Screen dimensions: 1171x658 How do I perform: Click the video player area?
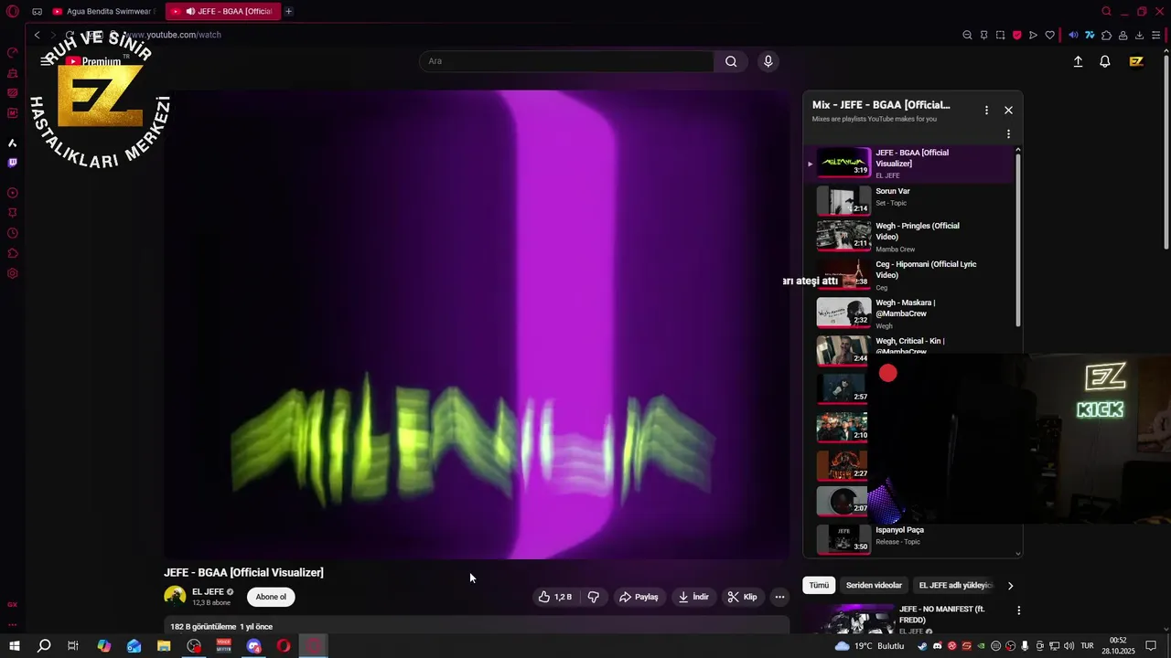pos(477,324)
